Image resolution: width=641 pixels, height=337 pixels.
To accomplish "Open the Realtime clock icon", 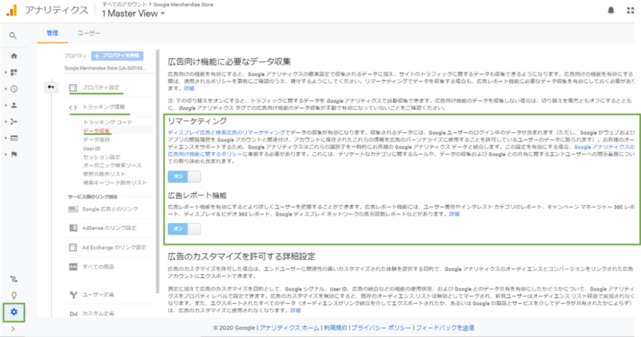I will (x=14, y=89).
